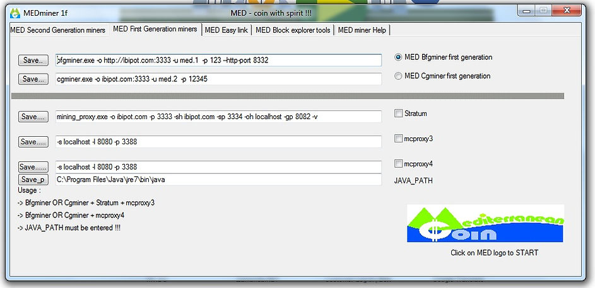Save the mcproxy3 settings line
Viewport: 595px width, 288px height.
coord(33,142)
